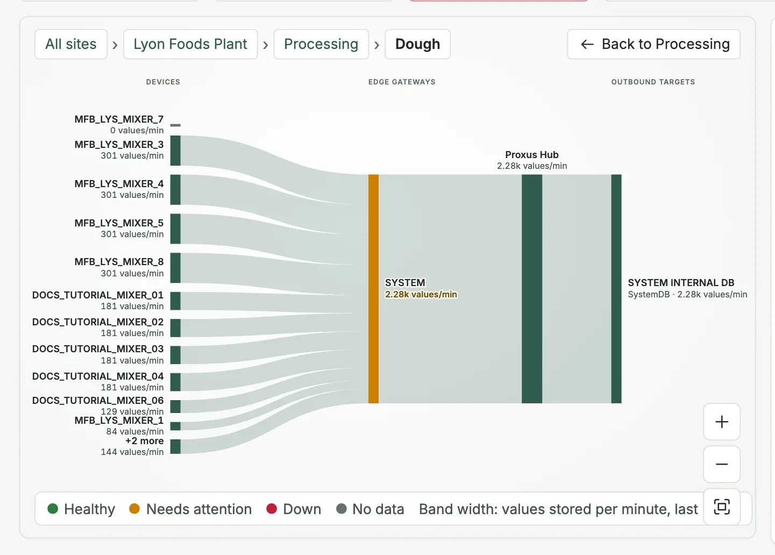Select SYSTEM INTERNAL DB target node bar
775x555 pixels.
point(616,289)
